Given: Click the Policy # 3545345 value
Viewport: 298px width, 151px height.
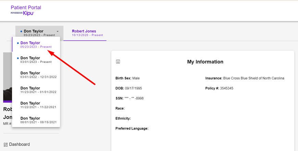Looking at the screenshot, I should (x=227, y=88).
